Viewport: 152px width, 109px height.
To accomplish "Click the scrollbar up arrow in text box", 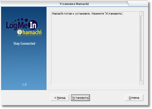I will (142, 14).
